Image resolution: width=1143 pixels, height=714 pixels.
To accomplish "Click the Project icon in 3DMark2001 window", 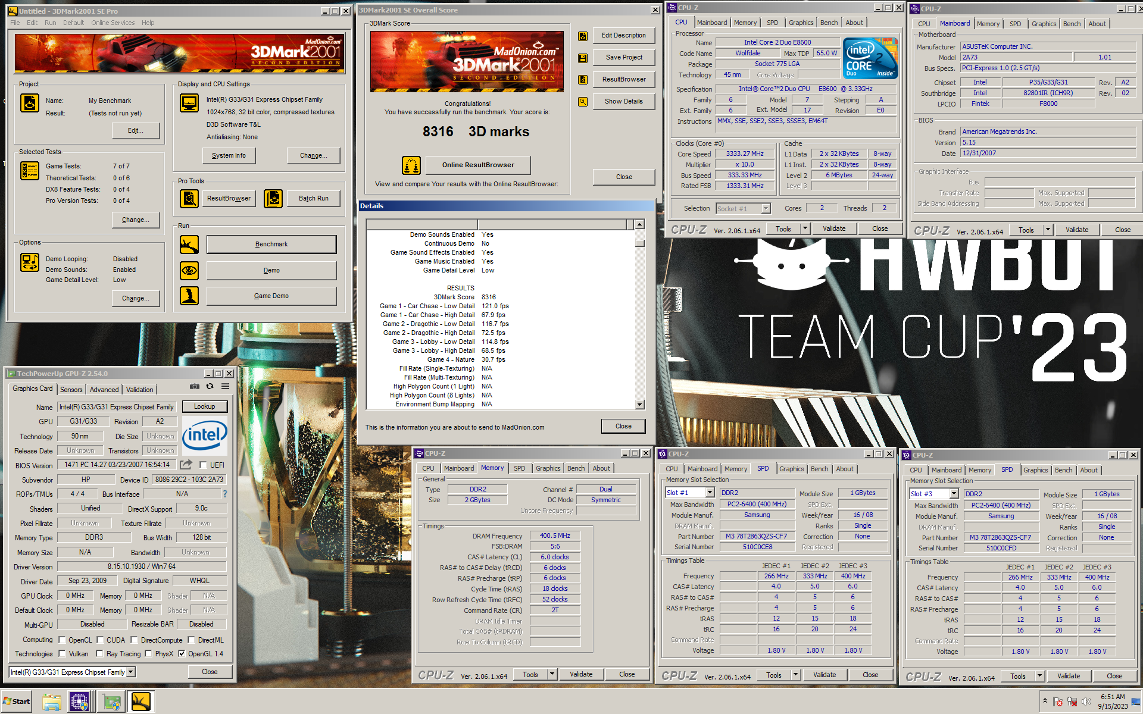I will (30, 103).
